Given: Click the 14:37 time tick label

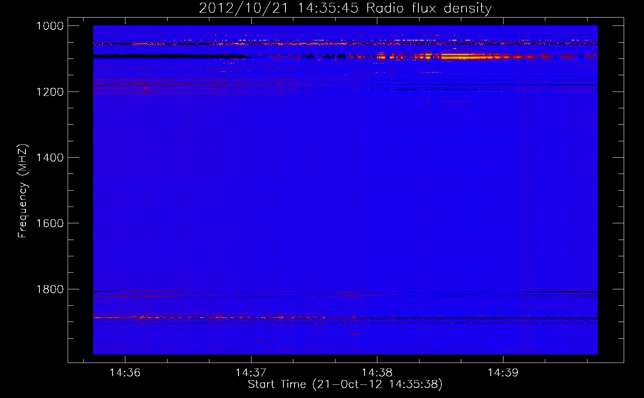Looking at the screenshot, I should point(251,373).
